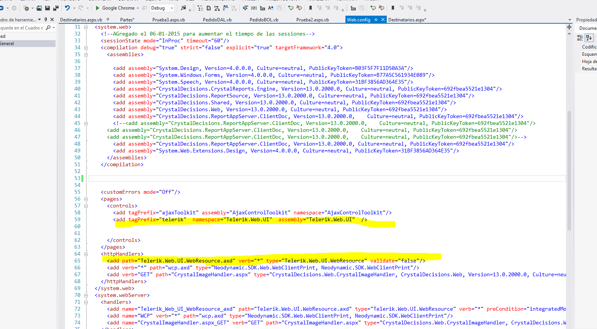597x329 pixels.
Task: Switch to Prueba3.aspx.vb tab
Action: 168,19
